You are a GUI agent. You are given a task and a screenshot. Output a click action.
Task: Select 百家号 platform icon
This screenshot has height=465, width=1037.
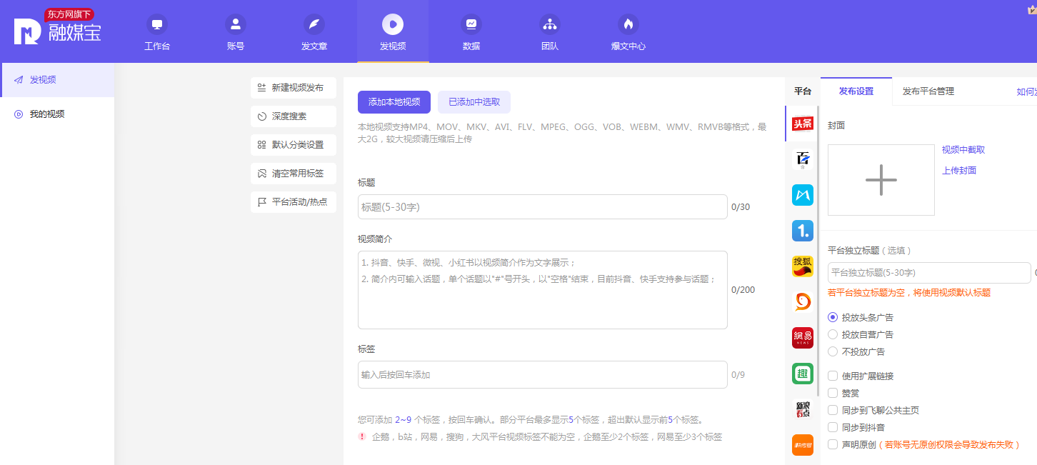point(803,159)
